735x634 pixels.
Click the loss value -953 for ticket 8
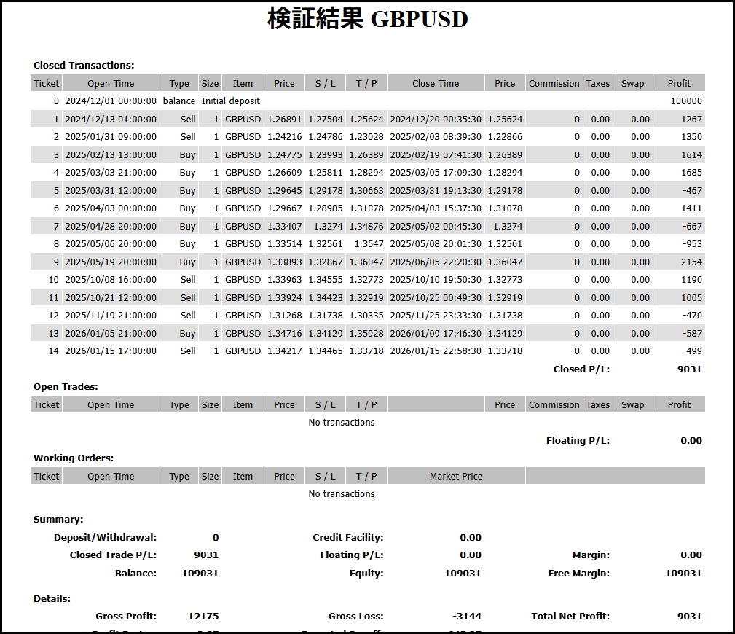[x=692, y=244]
